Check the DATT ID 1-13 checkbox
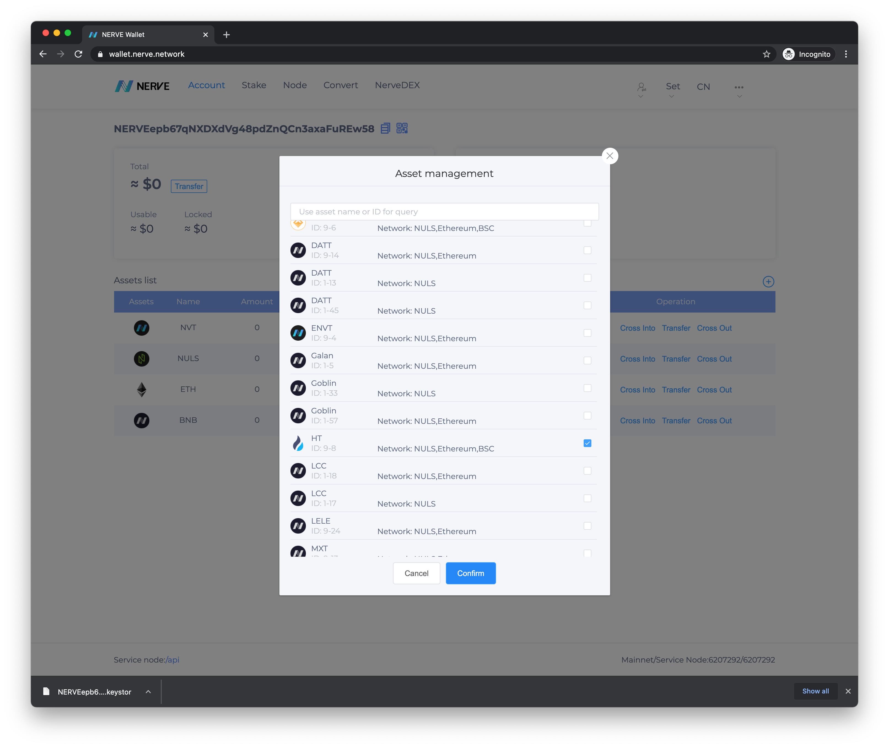889x748 pixels. (x=587, y=278)
